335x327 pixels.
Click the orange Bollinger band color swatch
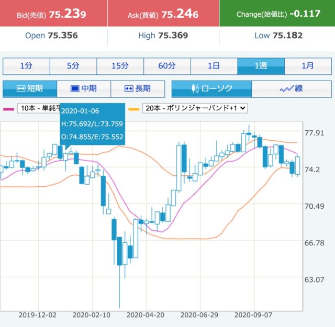(133, 109)
